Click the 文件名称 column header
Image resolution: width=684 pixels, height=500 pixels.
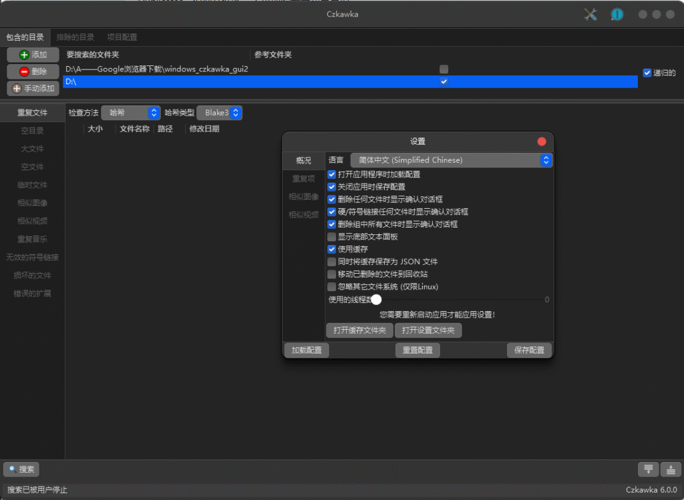point(134,129)
